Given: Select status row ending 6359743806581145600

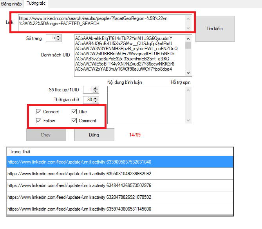Looking at the screenshot, I should click(x=120, y=209).
